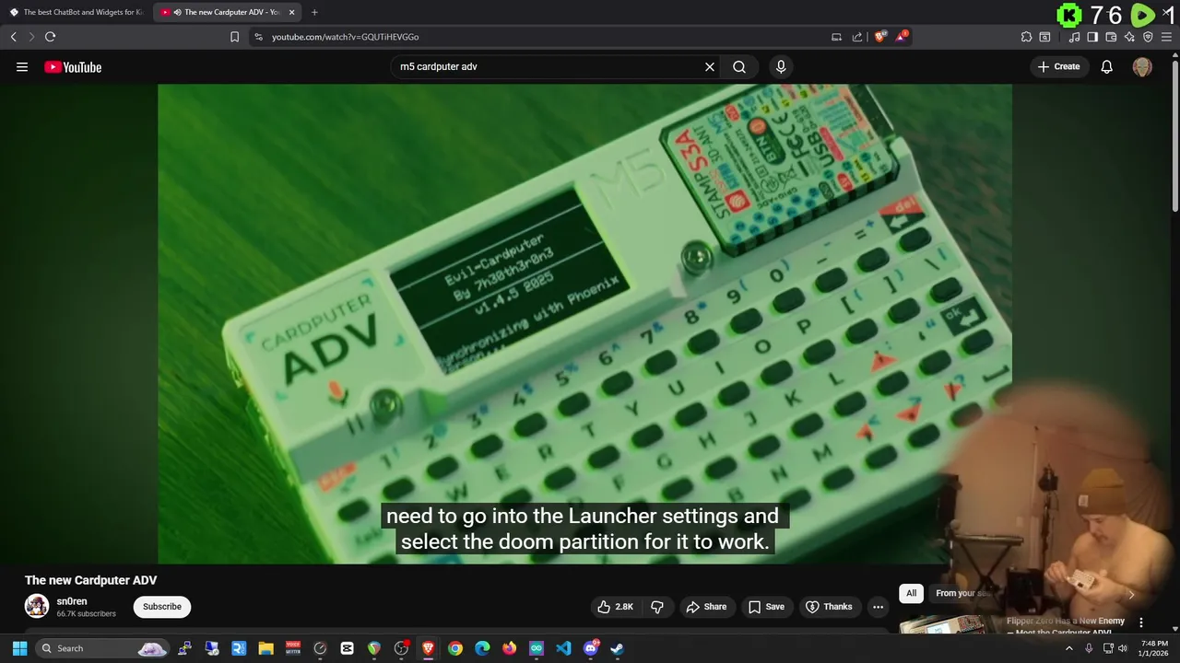Viewport: 1180px width, 663px height.
Task: Launch Google Chrome from taskbar
Action: pos(455,648)
